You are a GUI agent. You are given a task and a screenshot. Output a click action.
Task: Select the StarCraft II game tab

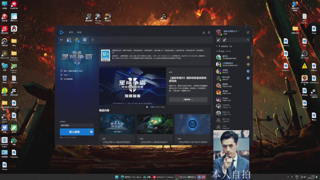[85, 40]
